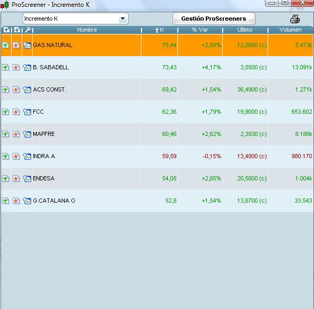Click the red down arrow for FCC
This screenshot has height=309, width=314.
(16, 112)
